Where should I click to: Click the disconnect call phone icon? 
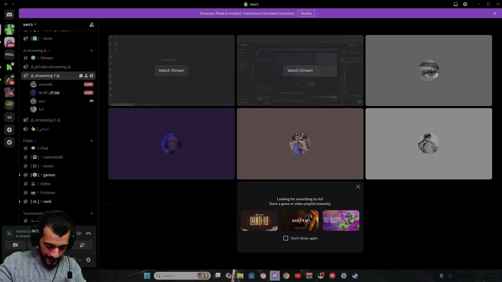click(x=88, y=233)
